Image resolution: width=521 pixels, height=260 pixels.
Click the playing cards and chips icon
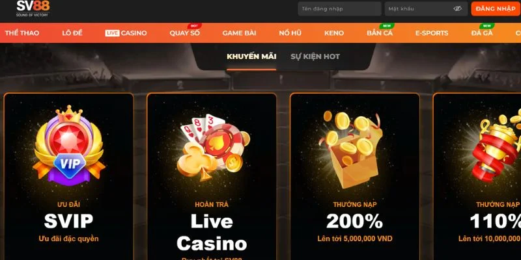coord(213,147)
